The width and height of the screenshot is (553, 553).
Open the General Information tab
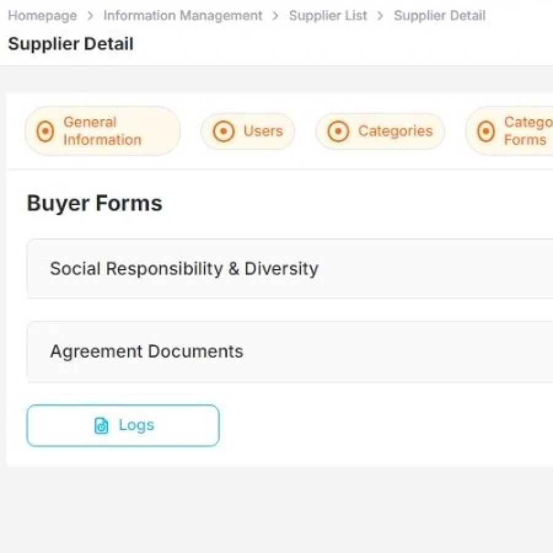(x=102, y=131)
